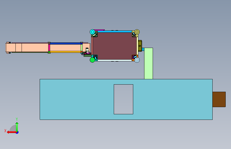Select the cyan top bar of the frame
Viewport: 231px width, 149px height.
click(x=115, y=32)
